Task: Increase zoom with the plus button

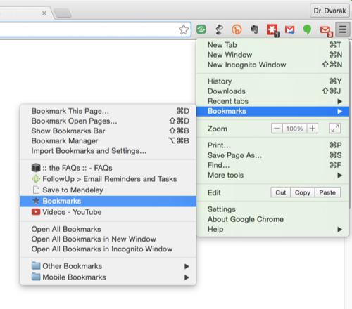Action: (x=313, y=129)
